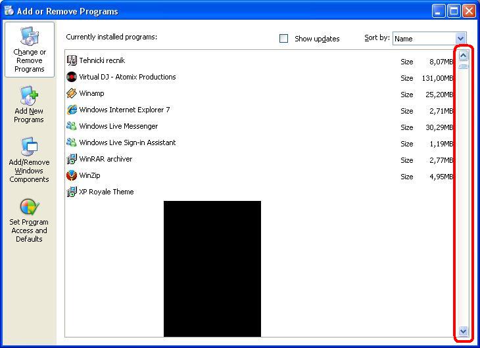Maximize the Add or Remove Programs window
This screenshot has height=348, width=480.
point(454,11)
